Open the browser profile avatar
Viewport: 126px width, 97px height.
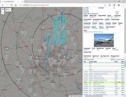pos(119,5)
